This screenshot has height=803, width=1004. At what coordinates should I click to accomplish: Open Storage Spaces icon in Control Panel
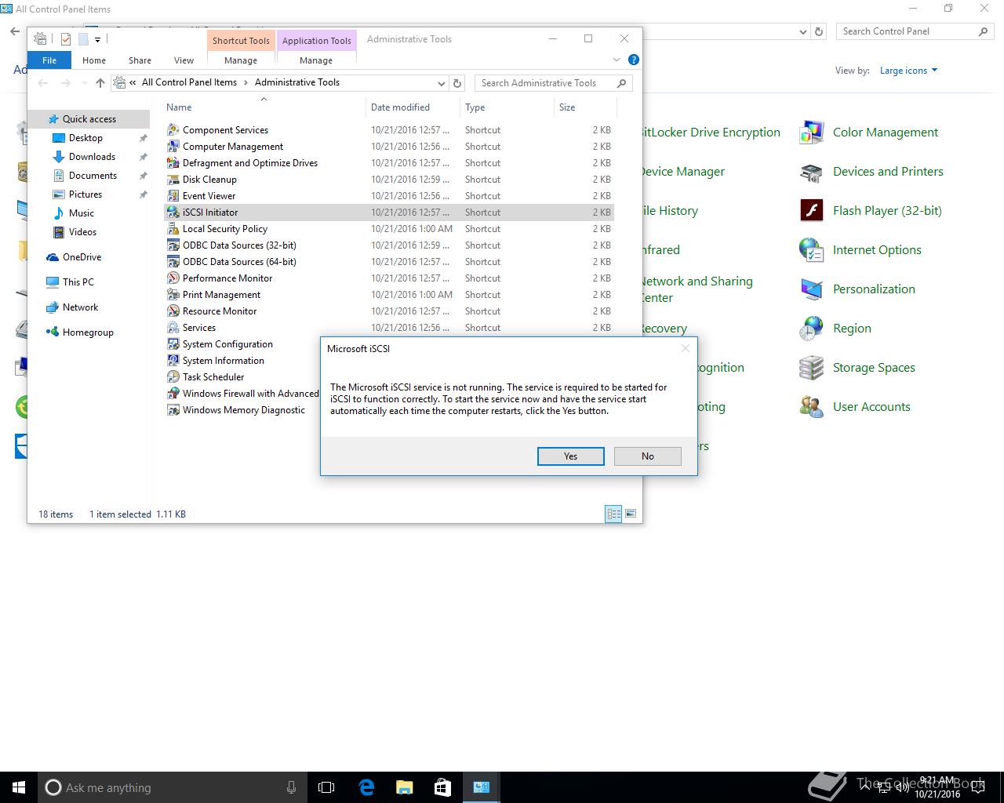(x=811, y=368)
